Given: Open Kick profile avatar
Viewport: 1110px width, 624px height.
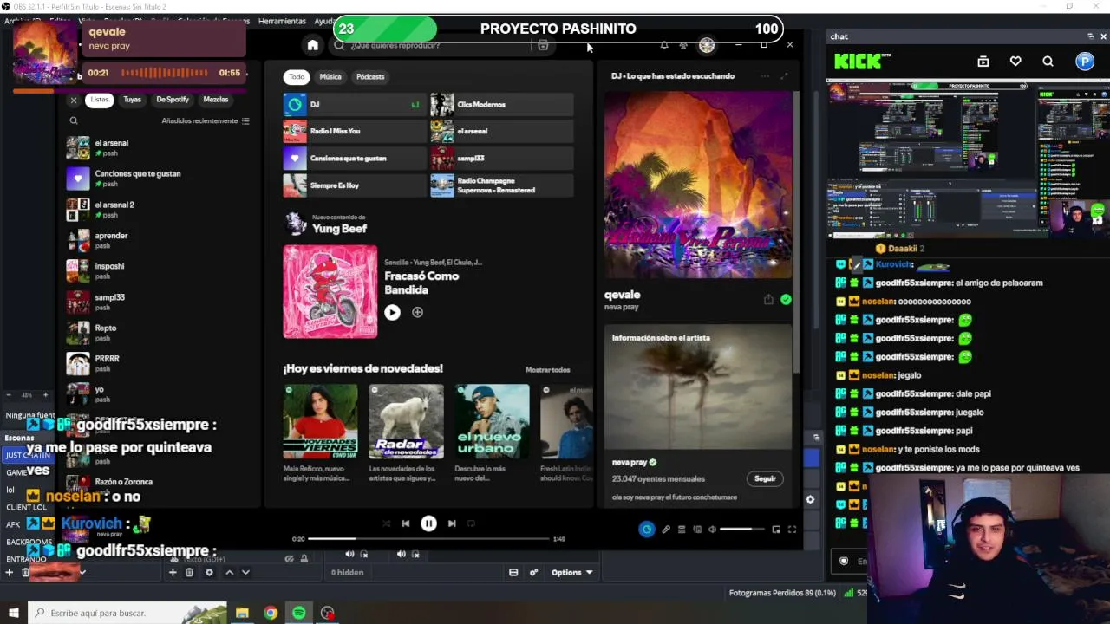Looking at the screenshot, I should click(1085, 62).
